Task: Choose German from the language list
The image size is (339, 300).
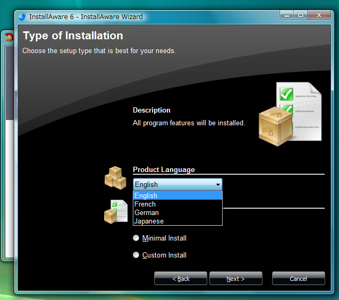Action: click(177, 213)
